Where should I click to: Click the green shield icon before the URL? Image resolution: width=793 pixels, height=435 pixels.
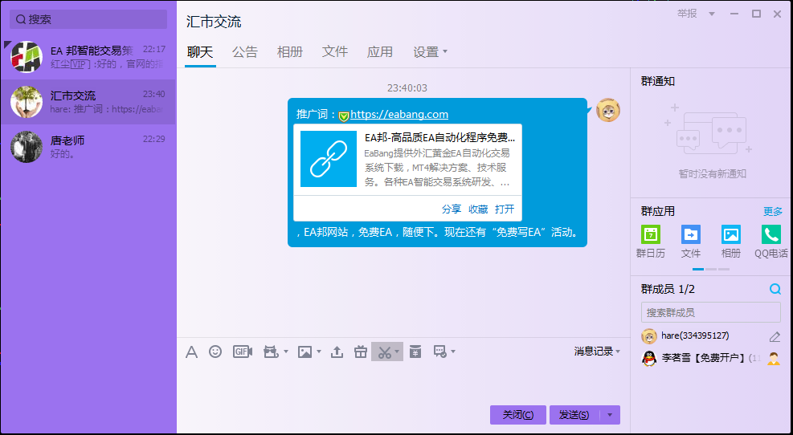pyautogui.click(x=344, y=116)
